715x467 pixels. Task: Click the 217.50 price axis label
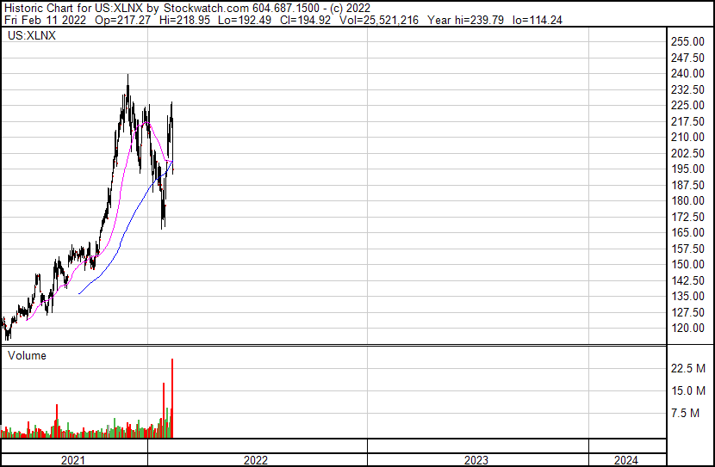point(687,121)
